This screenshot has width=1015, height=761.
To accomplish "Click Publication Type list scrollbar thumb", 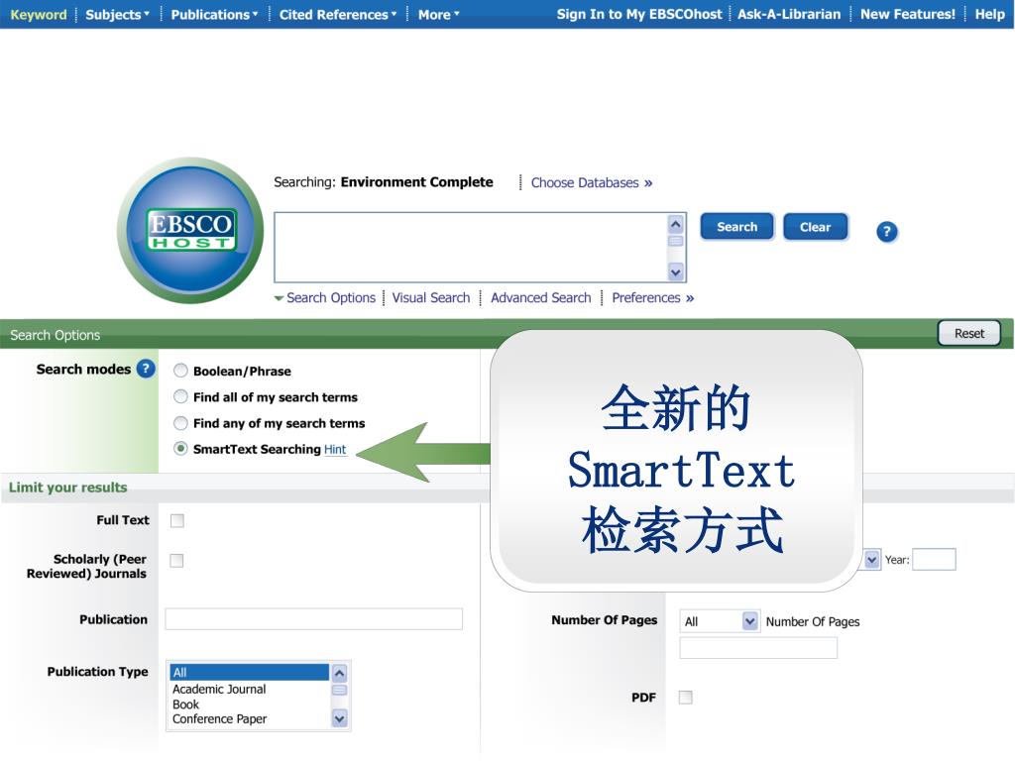I will coord(340,690).
